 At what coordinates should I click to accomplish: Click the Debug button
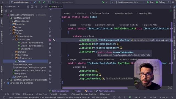(x=161, y=2)
